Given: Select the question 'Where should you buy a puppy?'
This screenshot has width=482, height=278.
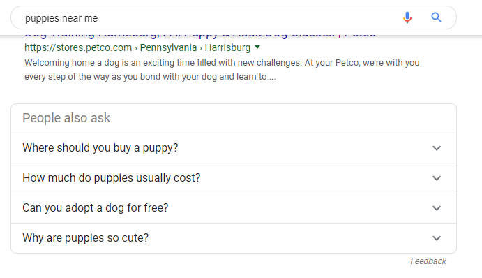Looking at the screenshot, I should point(100,148).
